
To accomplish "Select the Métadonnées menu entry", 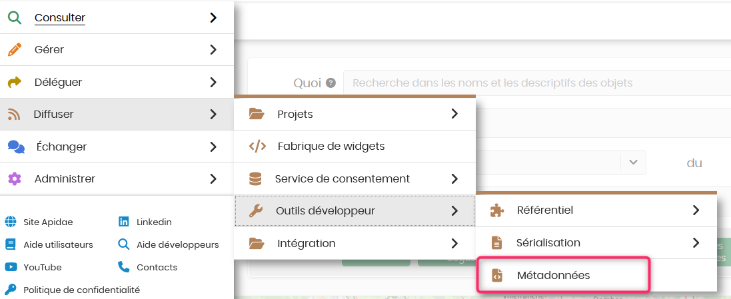I will click(553, 275).
